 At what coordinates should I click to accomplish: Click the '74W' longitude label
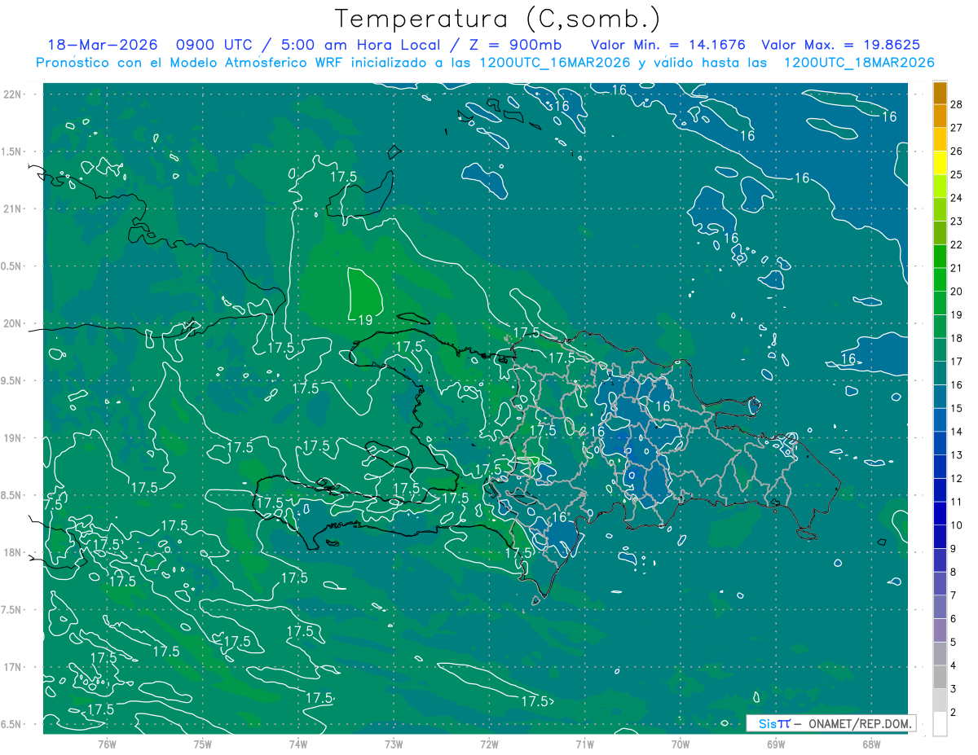coord(297,744)
